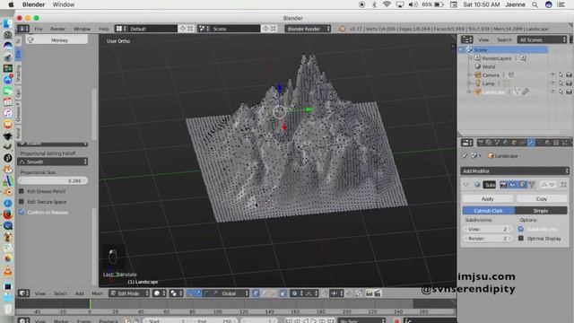Toggle Landscape visibility eye icon
Image resolution: width=574 pixels, height=323 pixels.
[x=552, y=92]
